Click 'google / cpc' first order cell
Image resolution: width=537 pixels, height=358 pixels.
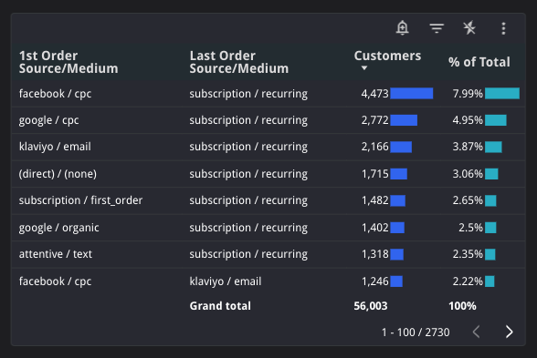click(x=49, y=120)
